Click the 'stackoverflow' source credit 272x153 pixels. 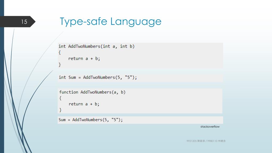pos(210,127)
